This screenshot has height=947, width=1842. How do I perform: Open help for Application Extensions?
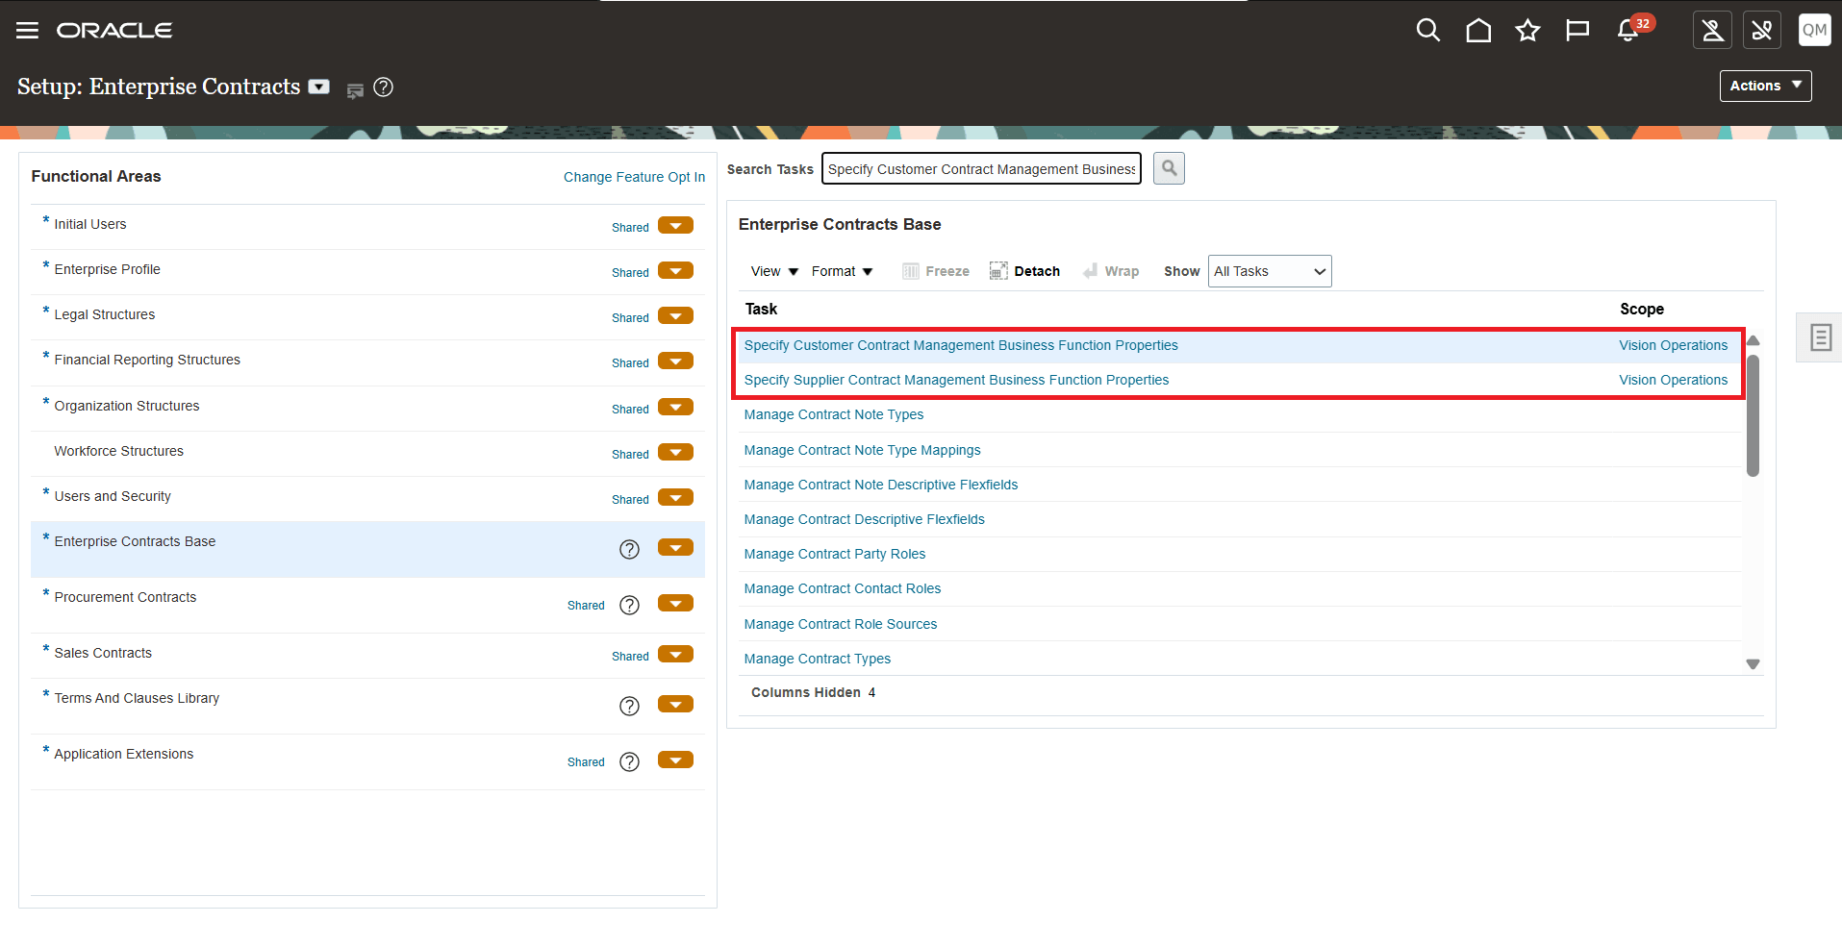point(629,761)
